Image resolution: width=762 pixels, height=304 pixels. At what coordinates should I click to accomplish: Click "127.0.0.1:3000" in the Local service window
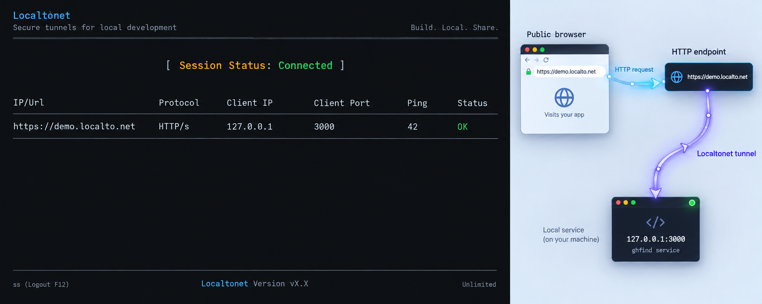[x=656, y=239]
